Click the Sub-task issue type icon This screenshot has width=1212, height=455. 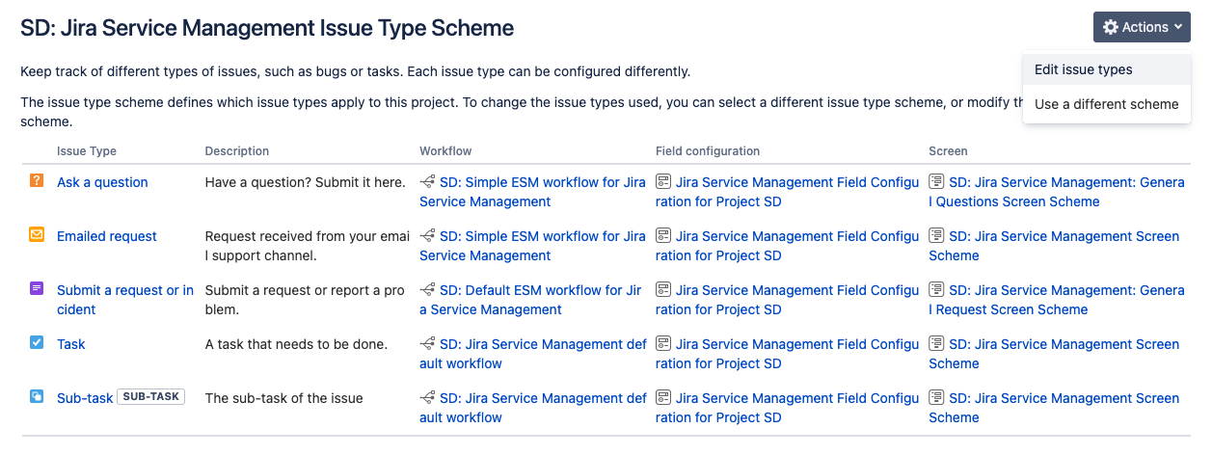pyautogui.click(x=37, y=397)
